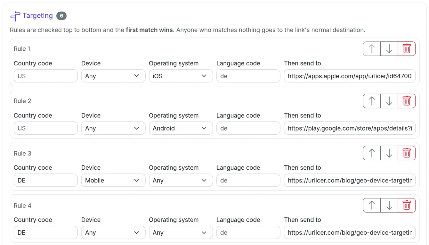
Task: Focus Rule 3 Language code field
Action: [x=248, y=180]
